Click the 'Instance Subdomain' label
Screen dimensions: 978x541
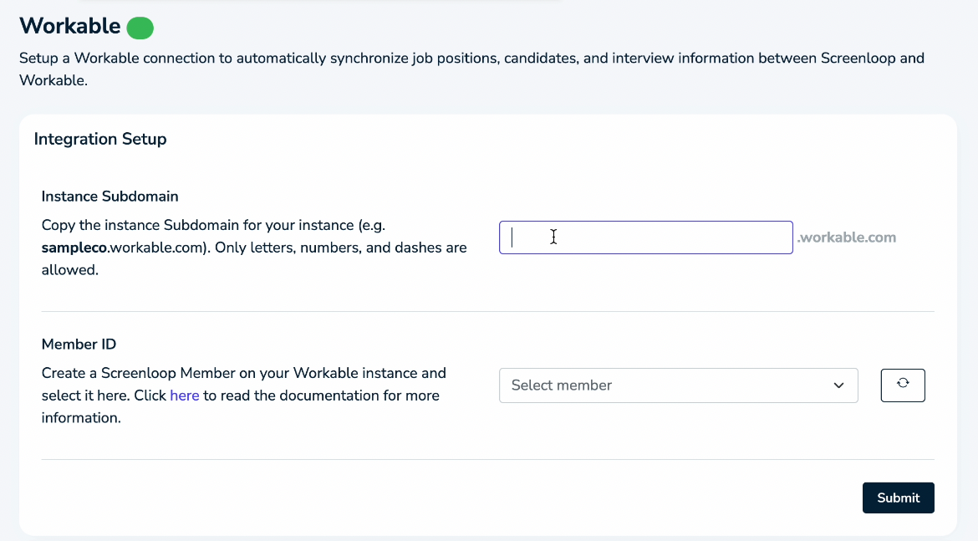[110, 196]
